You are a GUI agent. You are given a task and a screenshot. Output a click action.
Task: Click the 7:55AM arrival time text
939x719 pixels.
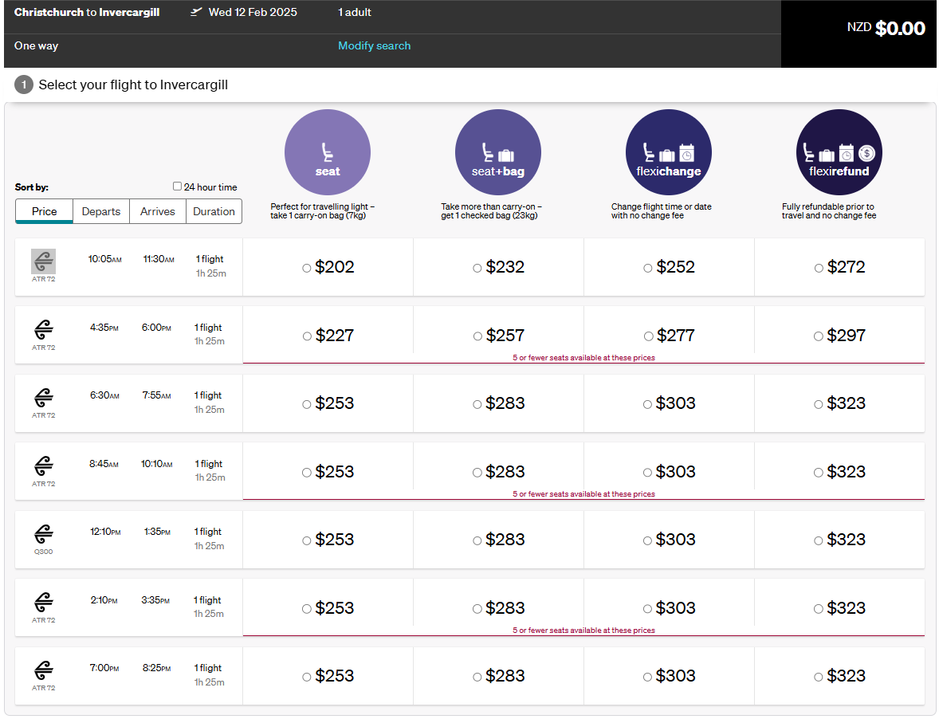pyautogui.click(x=156, y=395)
